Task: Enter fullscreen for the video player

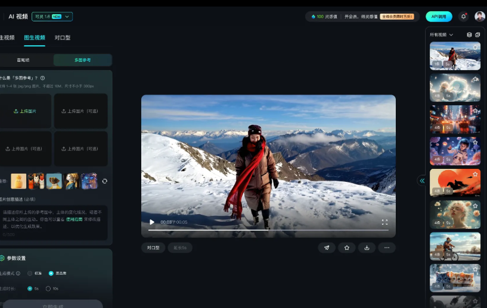Action: tap(384, 222)
